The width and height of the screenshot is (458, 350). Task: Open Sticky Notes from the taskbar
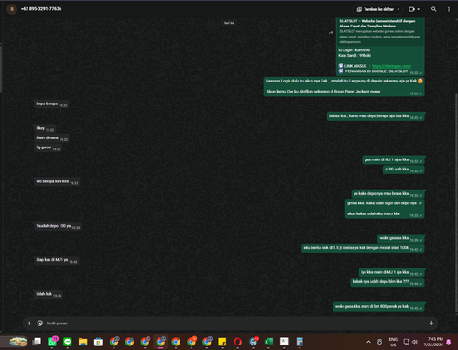pyautogui.click(x=222, y=342)
